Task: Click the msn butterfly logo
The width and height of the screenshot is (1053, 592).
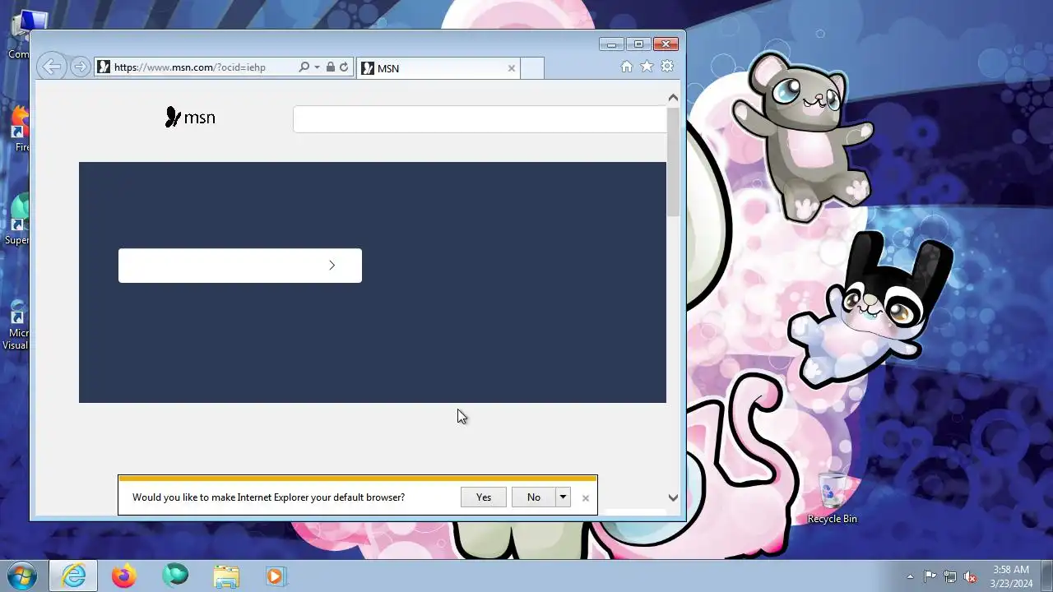Action: 190,118
